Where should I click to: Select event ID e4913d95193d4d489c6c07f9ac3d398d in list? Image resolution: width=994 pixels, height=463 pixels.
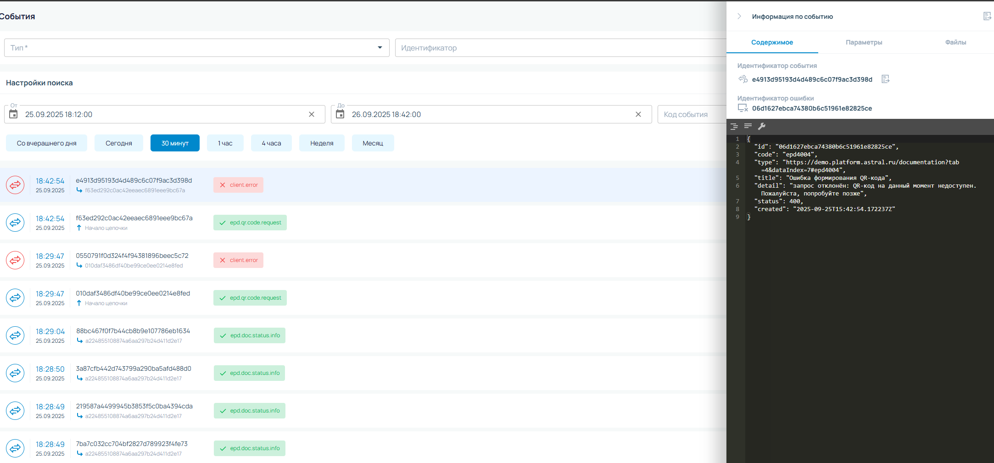[x=134, y=180]
